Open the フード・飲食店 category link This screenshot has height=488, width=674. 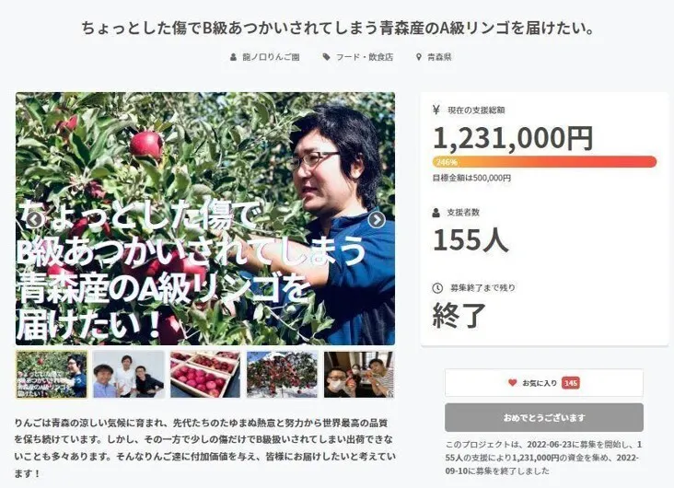coord(364,57)
